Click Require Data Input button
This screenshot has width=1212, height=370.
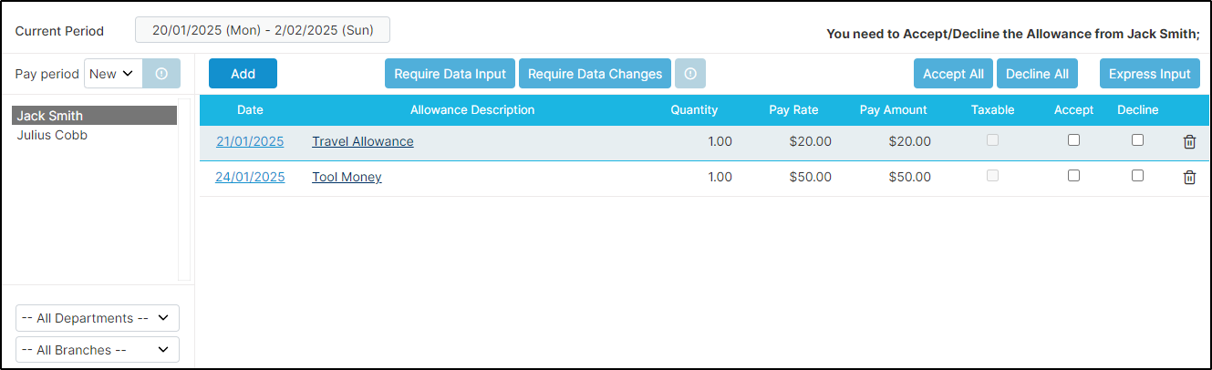pos(450,74)
